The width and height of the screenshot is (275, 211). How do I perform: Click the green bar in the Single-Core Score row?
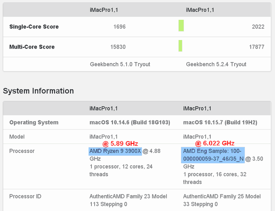click(181, 25)
